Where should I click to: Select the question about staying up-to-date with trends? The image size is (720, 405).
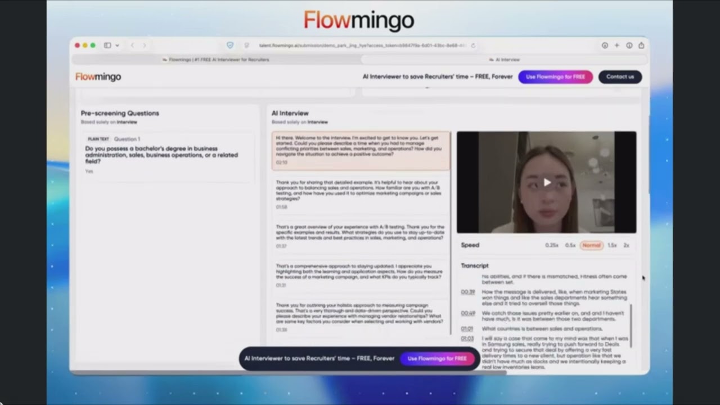tap(361, 236)
